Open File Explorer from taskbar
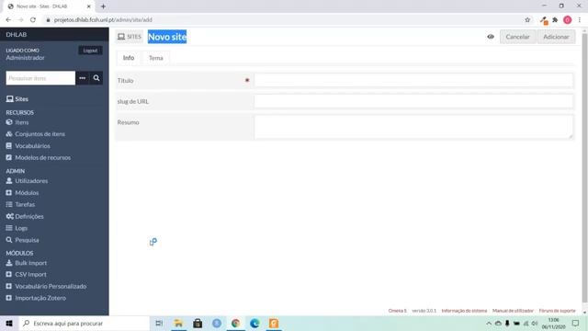 pos(178,323)
